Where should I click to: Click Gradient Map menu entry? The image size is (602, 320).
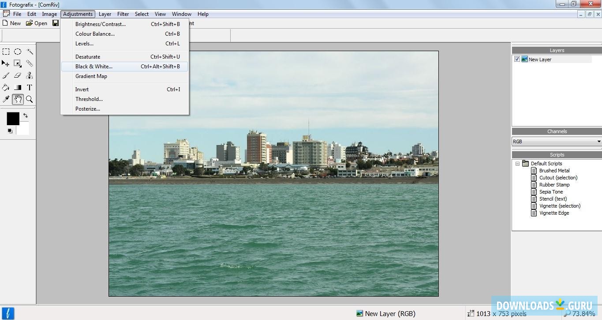91,76
